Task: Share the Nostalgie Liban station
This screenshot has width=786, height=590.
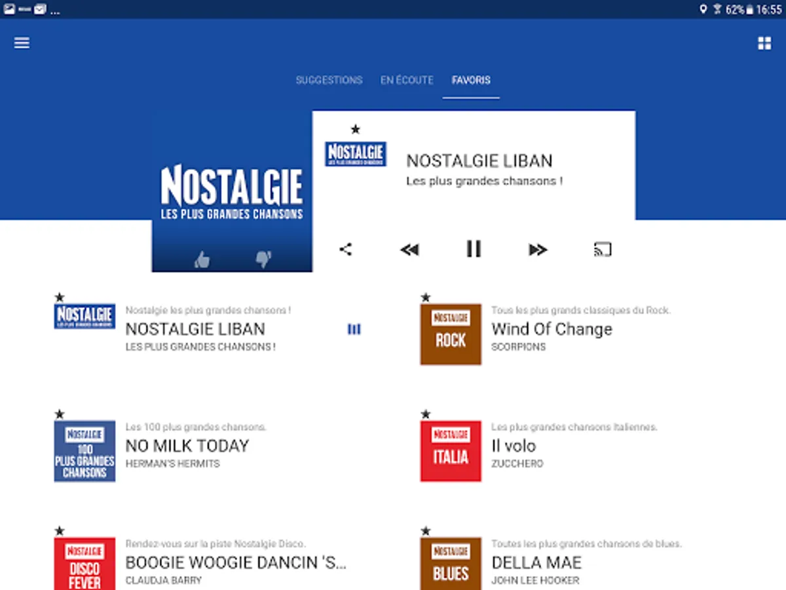Action: [346, 249]
